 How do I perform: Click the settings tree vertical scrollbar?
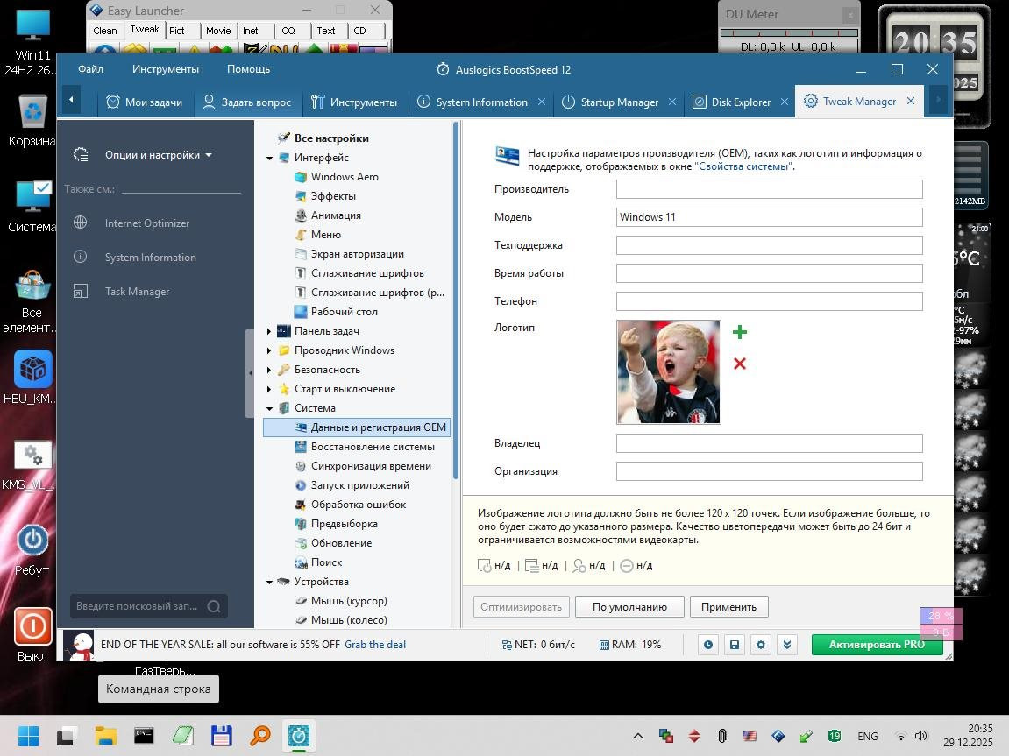coord(456,302)
